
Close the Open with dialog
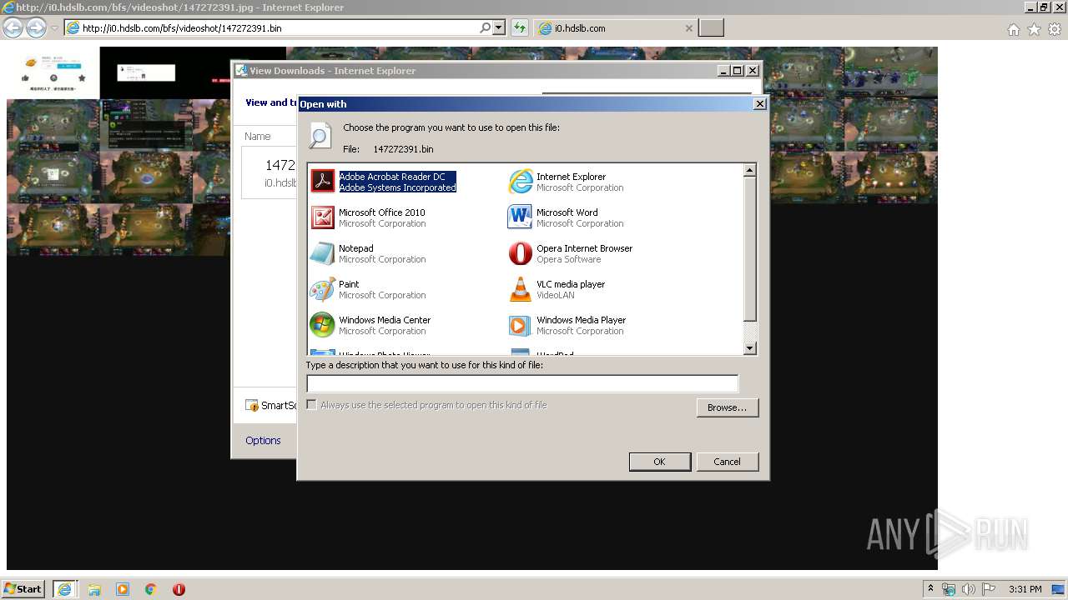pyautogui.click(x=759, y=104)
